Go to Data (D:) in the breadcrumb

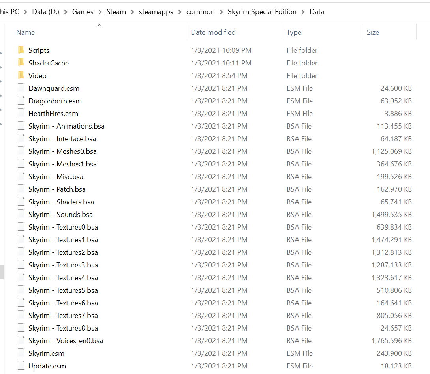coord(45,12)
